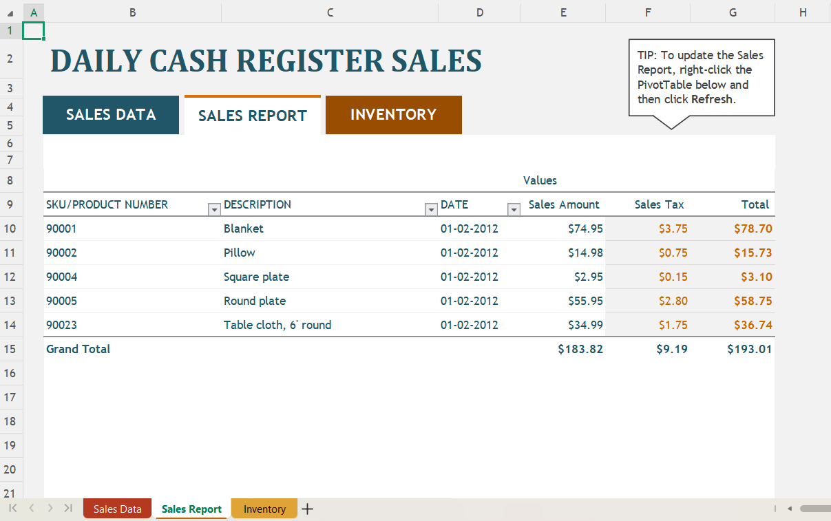Go to last sheet navigation arrow
The image size is (831, 521).
pos(67,508)
